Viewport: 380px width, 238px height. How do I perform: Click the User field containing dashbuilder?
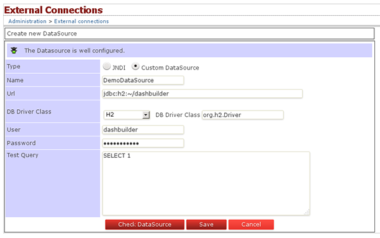pos(143,129)
